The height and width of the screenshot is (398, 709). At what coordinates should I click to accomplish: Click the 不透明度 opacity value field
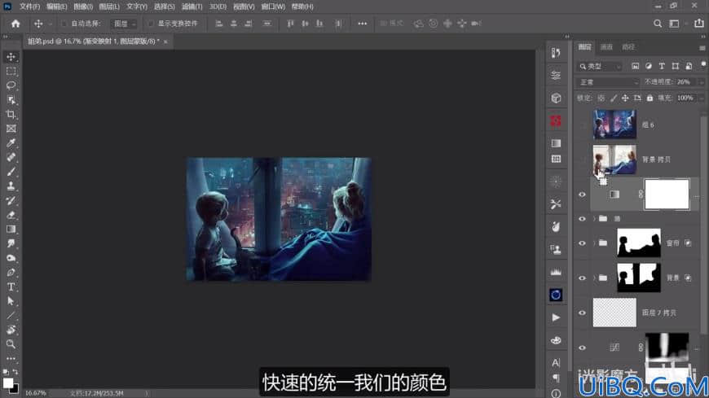685,82
